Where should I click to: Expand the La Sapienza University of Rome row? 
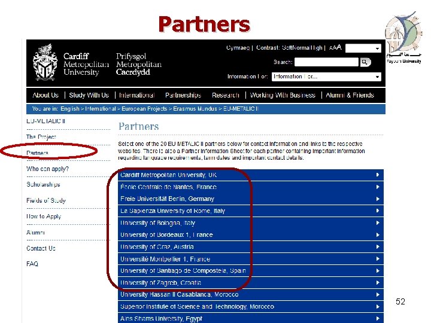point(250,211)
